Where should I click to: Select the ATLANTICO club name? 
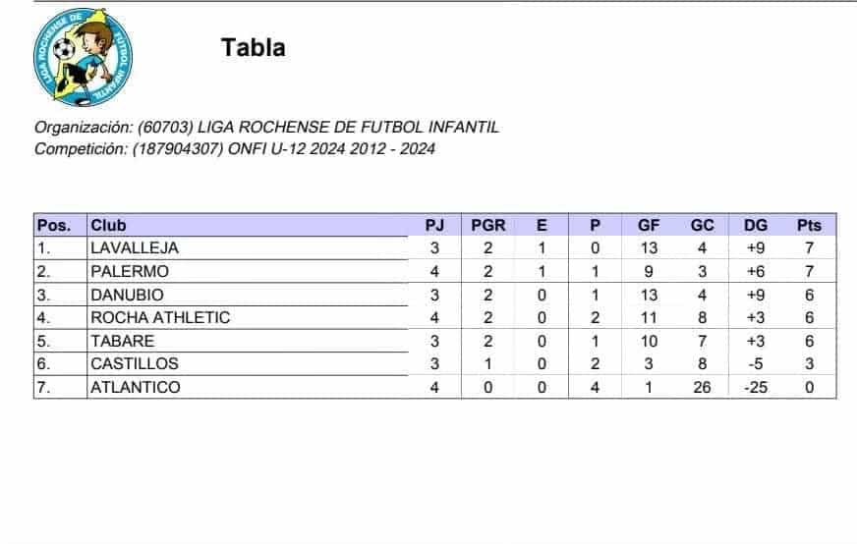pyautogui.click(x=135, y=387)
